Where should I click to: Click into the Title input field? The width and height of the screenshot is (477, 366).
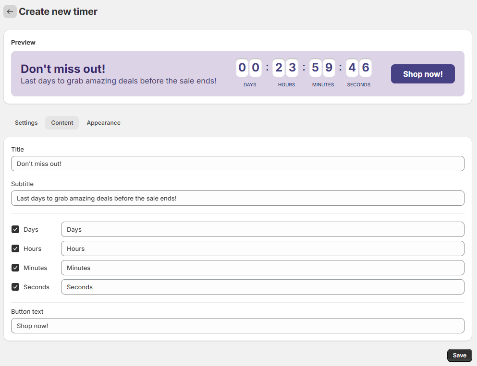point(237,164)
